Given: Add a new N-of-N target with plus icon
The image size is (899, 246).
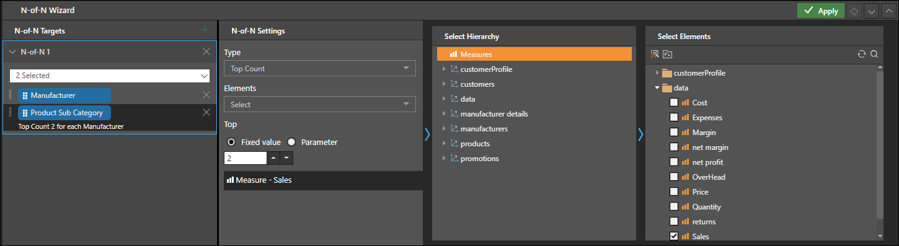Looking at the screenshot, I should tap(205, 30).
